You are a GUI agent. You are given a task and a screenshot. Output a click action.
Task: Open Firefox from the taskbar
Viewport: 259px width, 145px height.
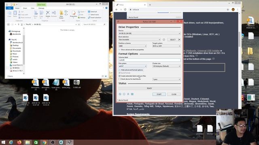pos(19,142)
